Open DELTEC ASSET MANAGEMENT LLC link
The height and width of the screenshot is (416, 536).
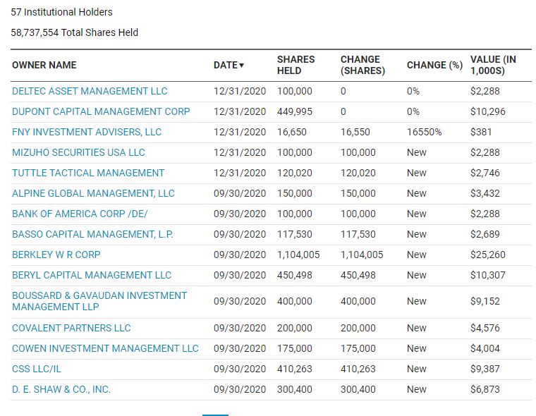(90, 91)
